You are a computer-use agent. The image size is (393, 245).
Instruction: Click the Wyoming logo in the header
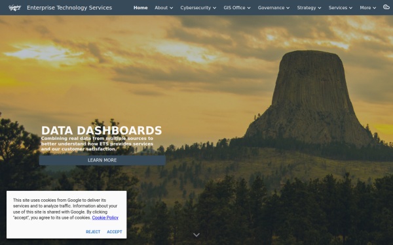click(x=15, y=8)
